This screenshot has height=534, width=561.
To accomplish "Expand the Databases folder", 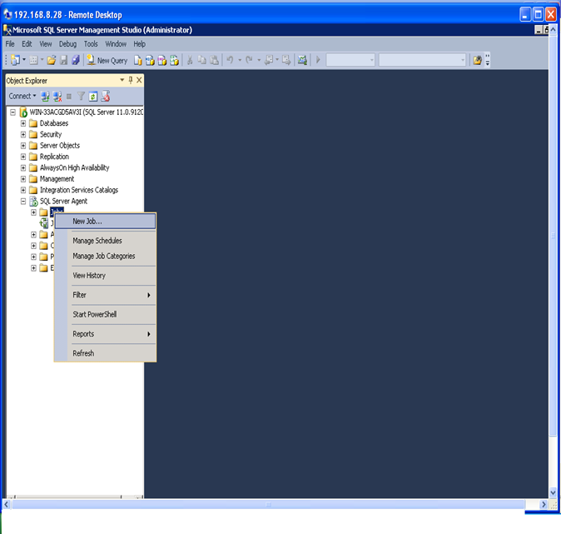I will point(23,123).
